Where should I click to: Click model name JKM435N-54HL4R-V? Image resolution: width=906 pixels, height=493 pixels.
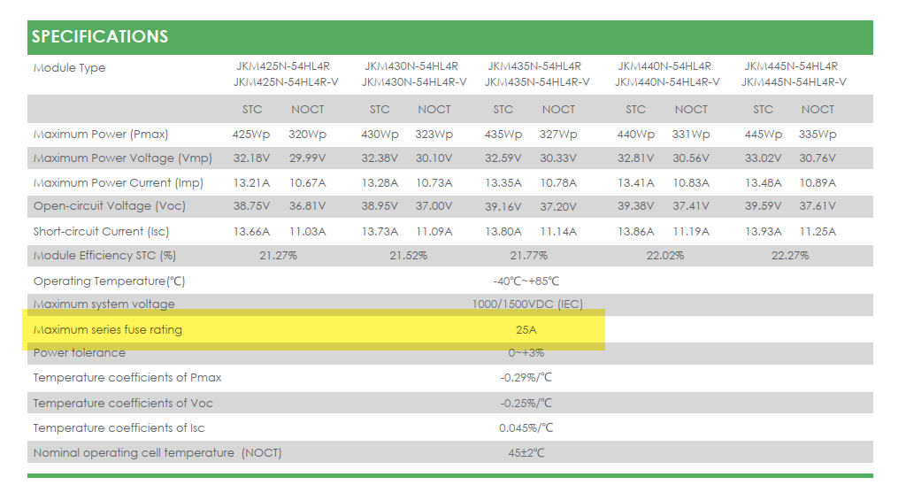point(537,82)
